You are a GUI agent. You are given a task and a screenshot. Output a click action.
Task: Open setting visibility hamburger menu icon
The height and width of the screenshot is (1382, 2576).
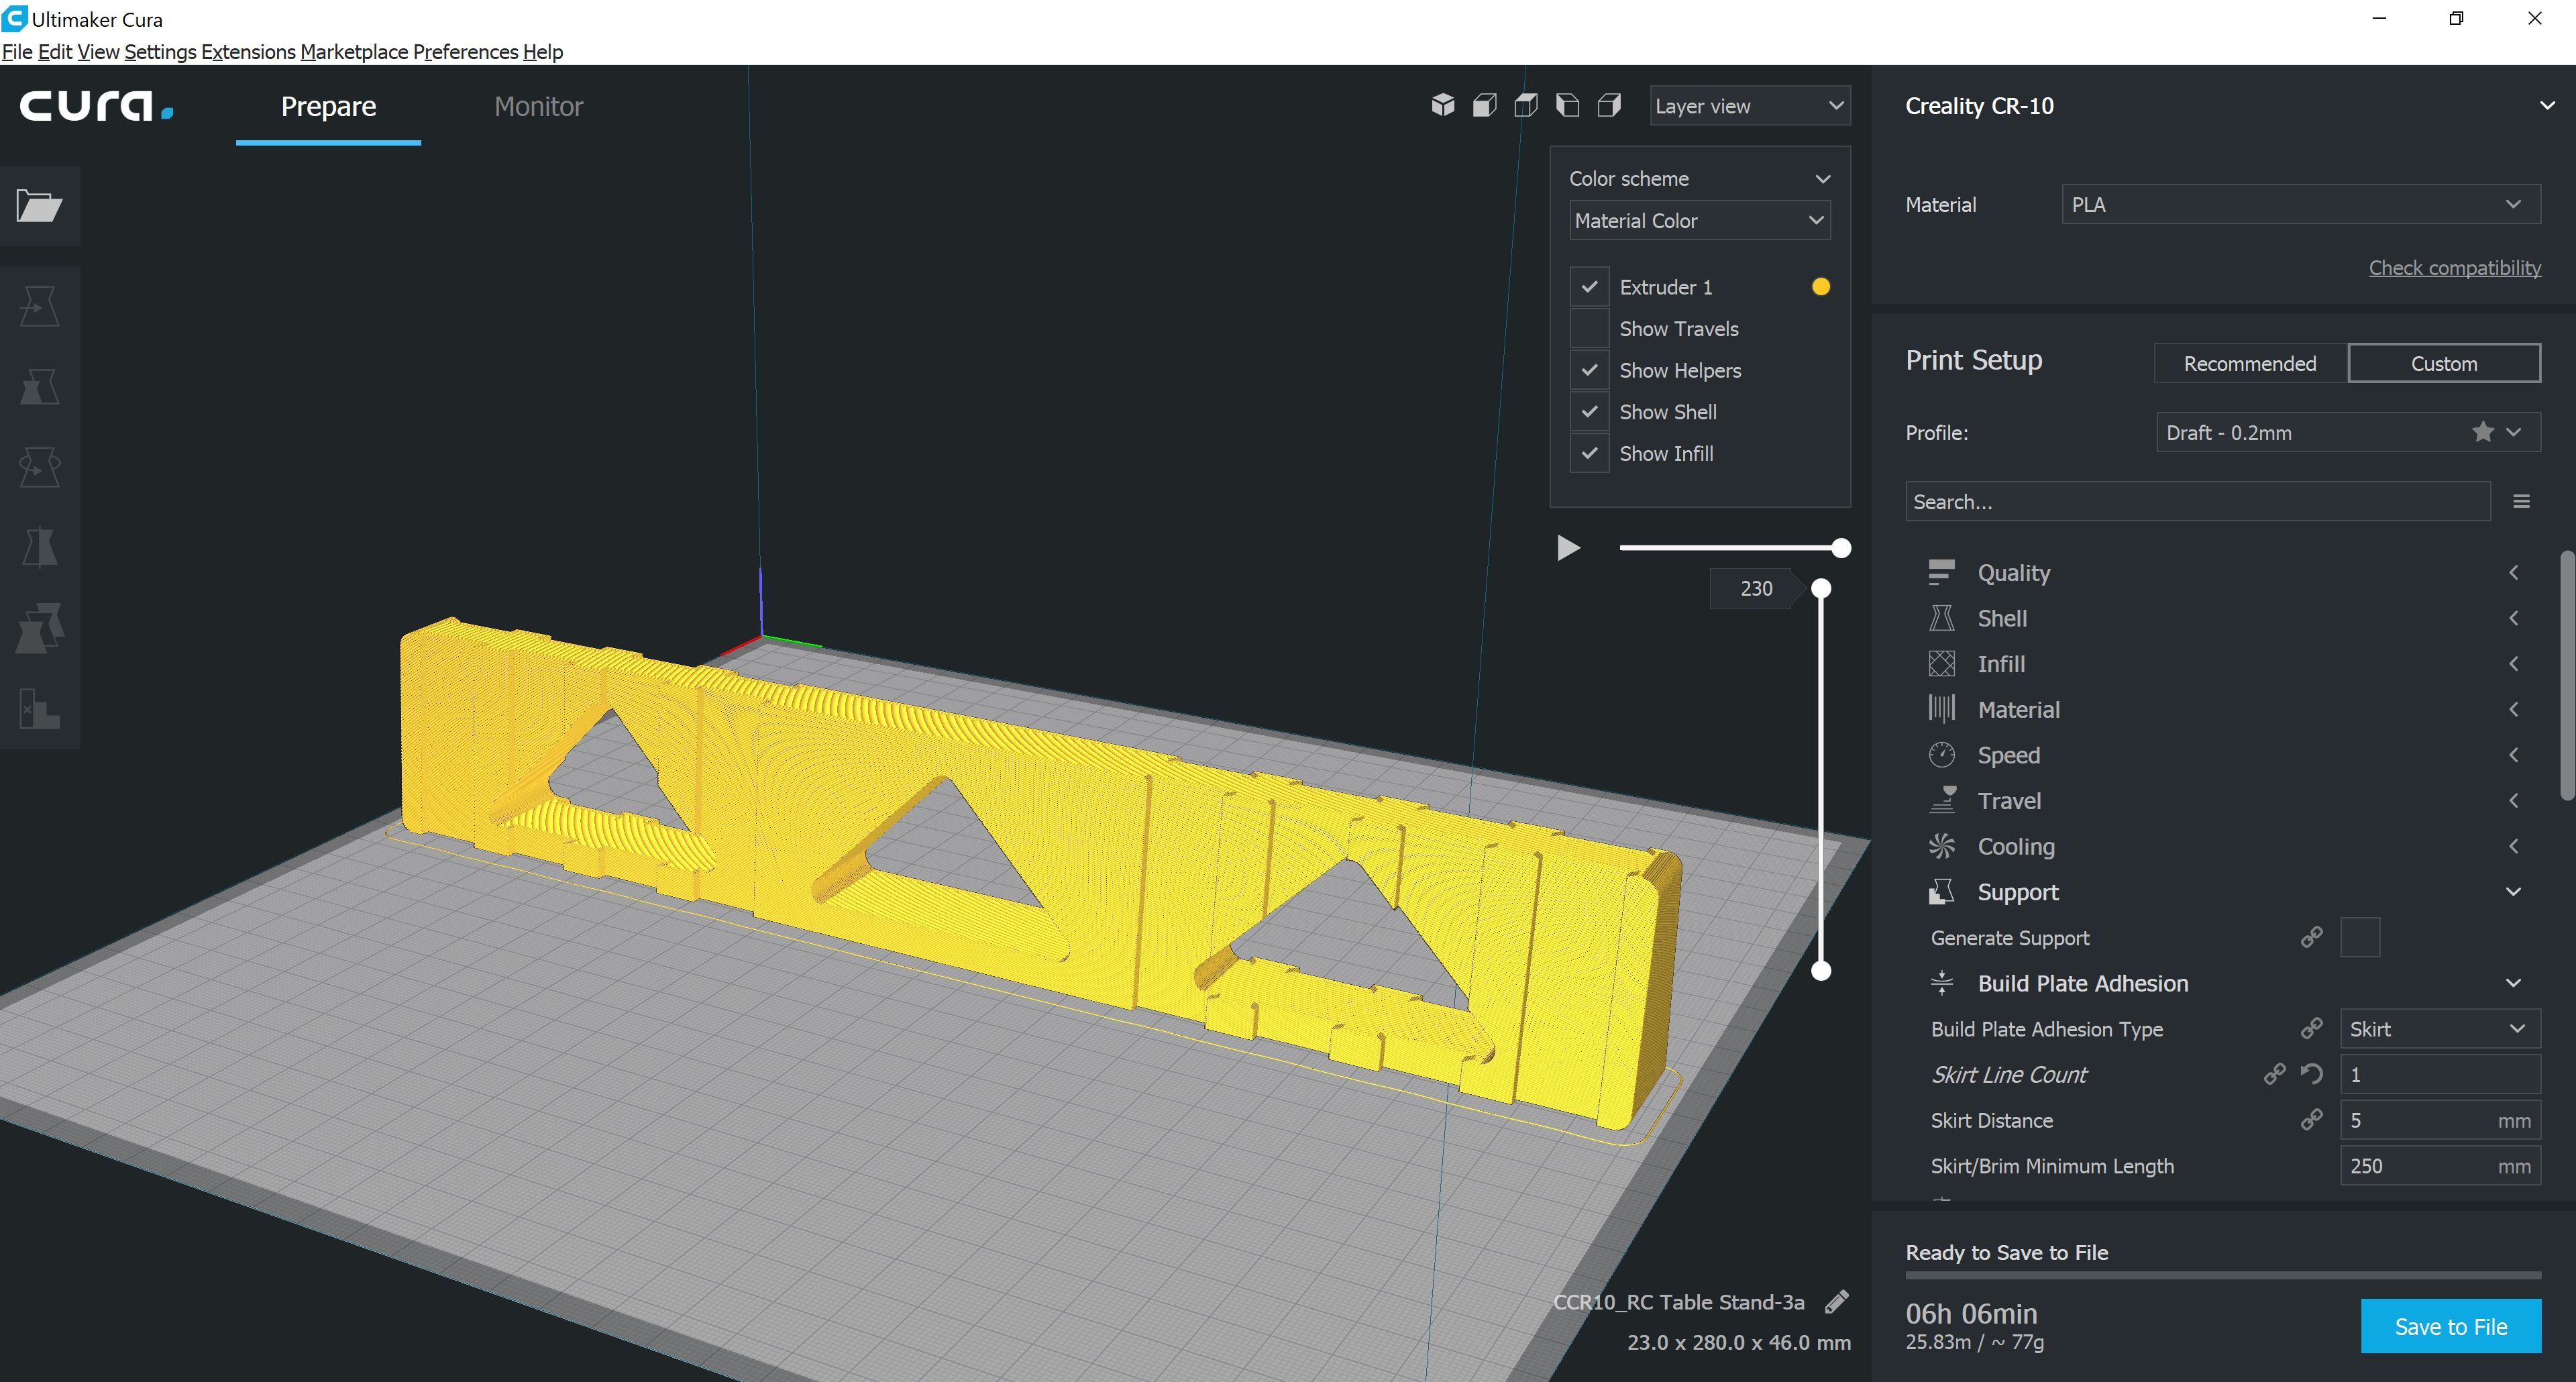tap(2521, 502)
